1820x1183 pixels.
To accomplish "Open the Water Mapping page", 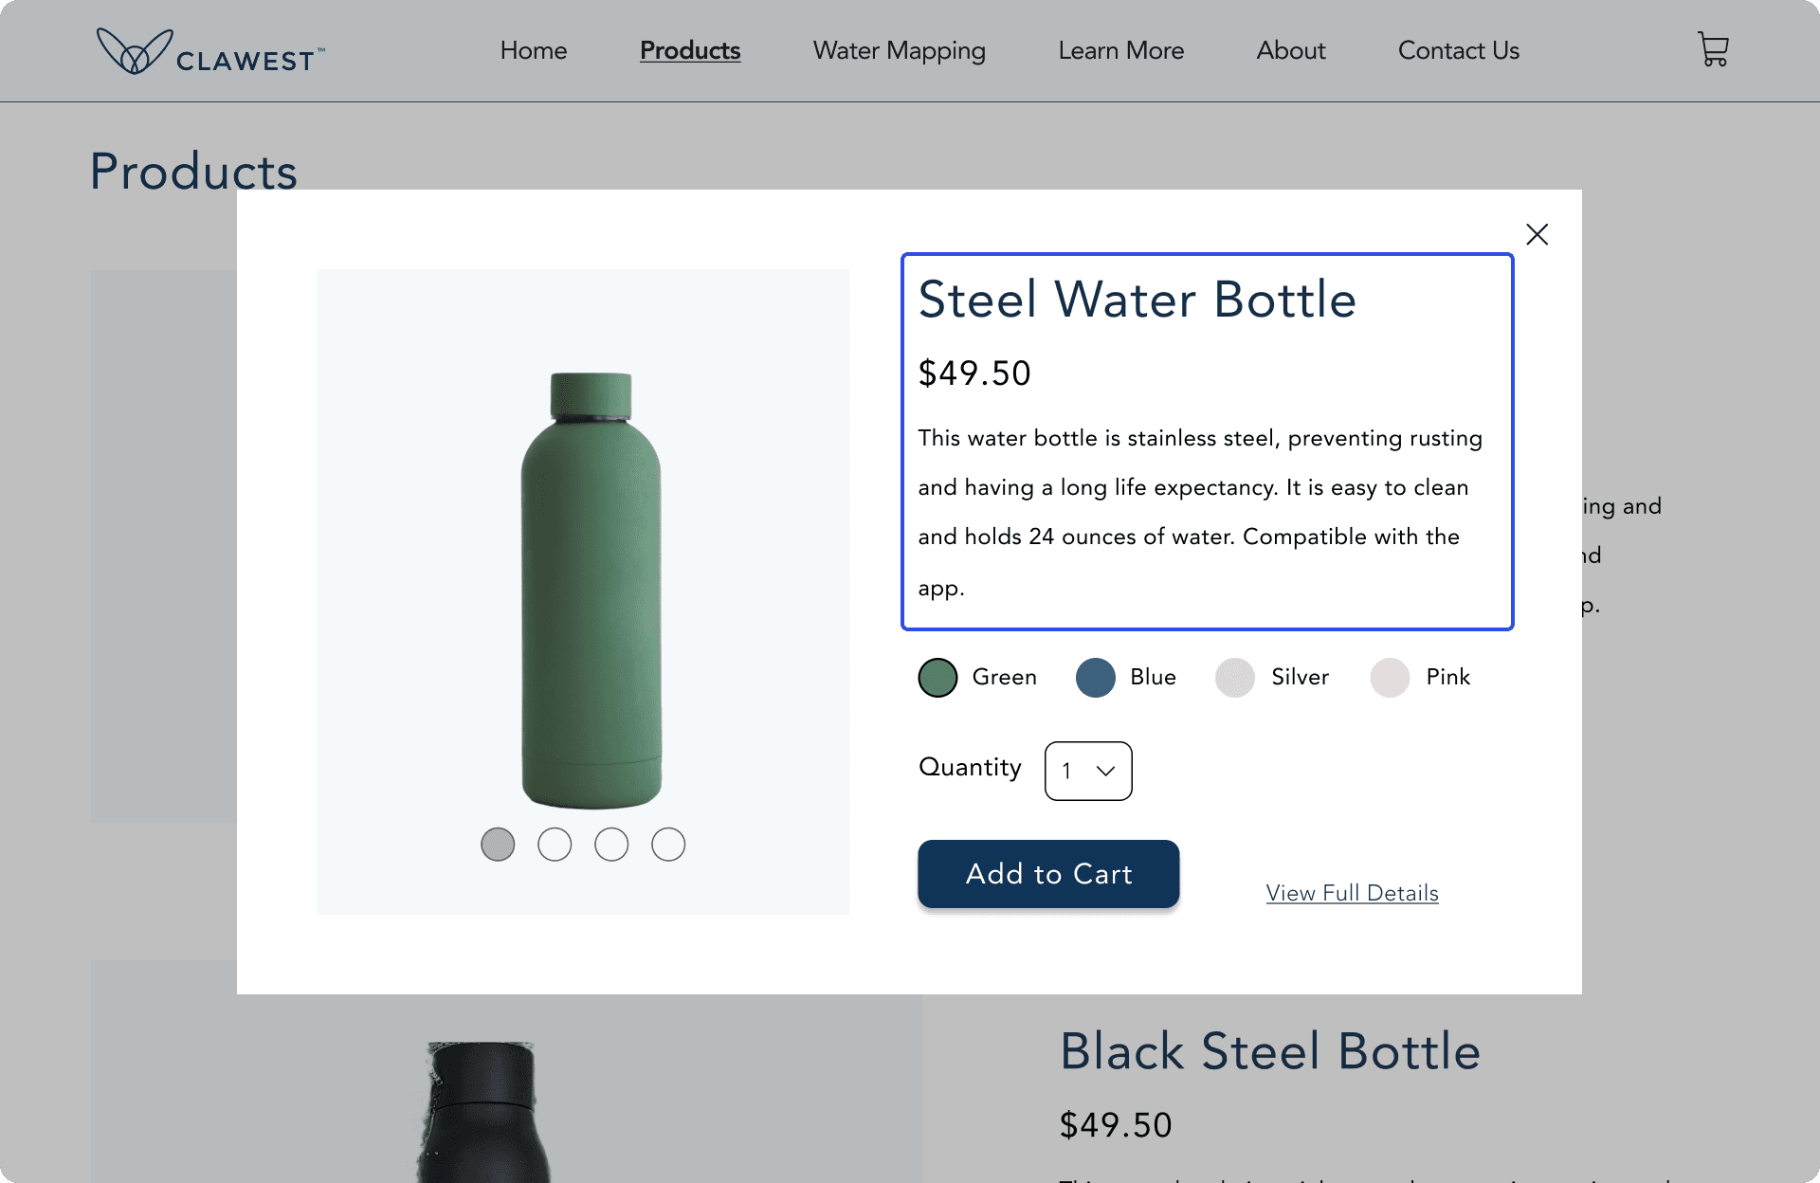I will (x=900, y=50).
